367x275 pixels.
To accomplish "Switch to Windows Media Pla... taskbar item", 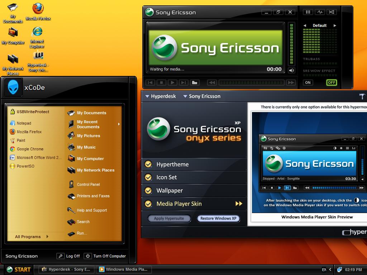I will coord(124,269).
